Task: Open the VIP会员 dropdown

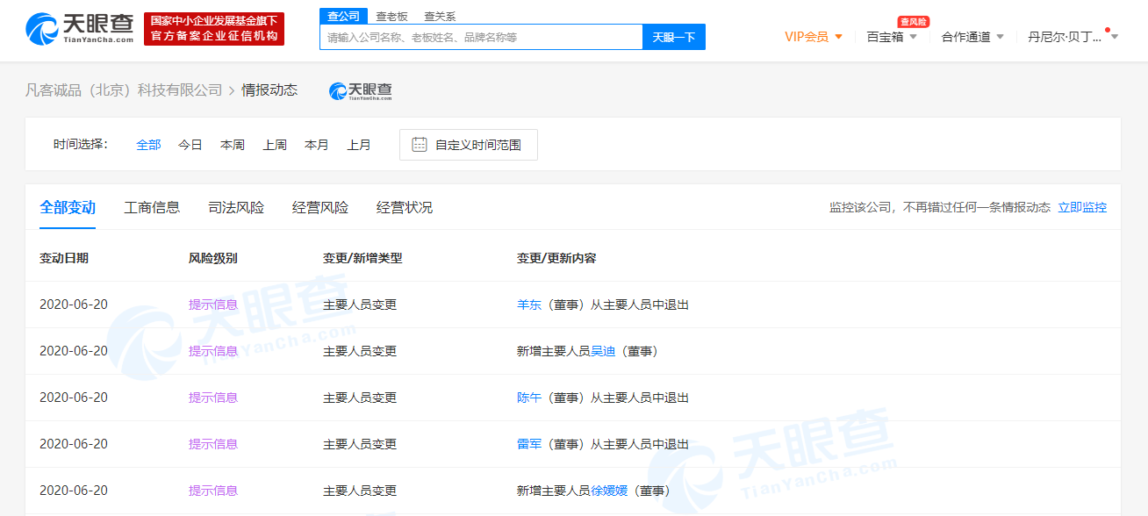Action: click(814, 37)
